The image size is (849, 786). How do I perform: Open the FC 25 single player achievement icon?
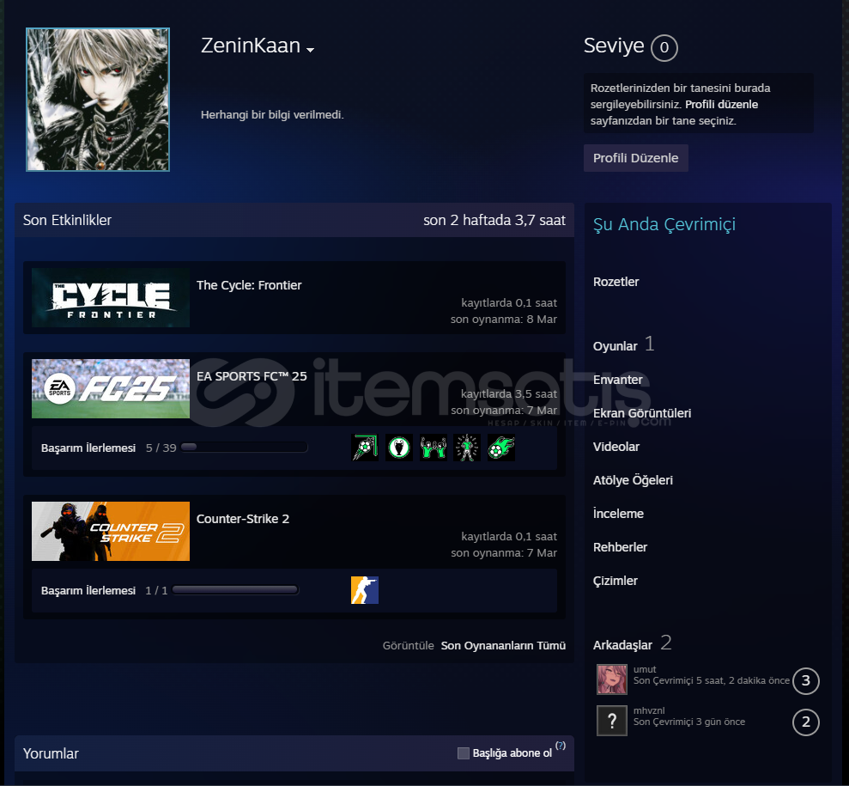[467, 448]
